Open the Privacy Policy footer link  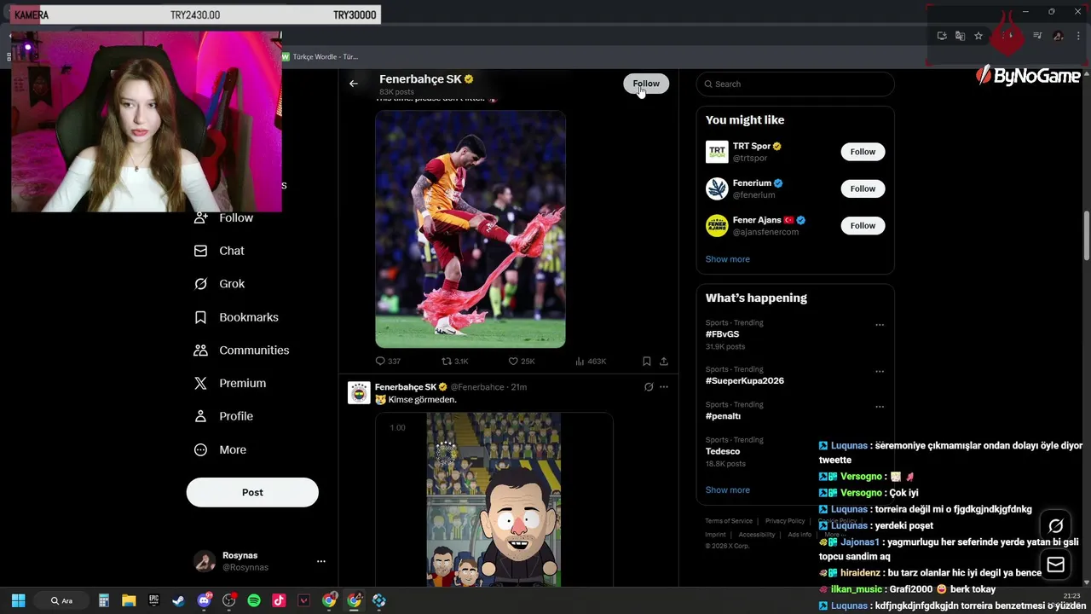785,521
